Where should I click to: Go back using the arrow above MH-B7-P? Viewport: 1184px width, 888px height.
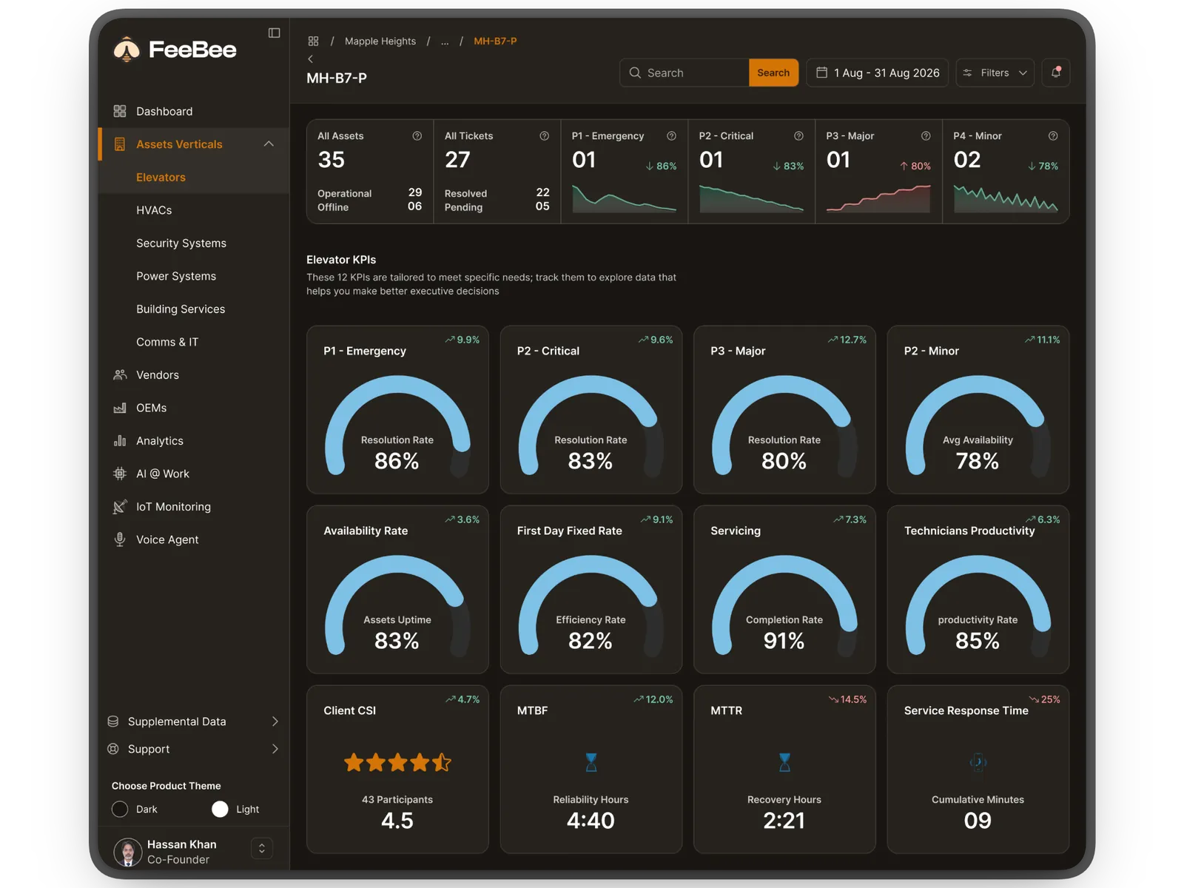coord(310,59)
